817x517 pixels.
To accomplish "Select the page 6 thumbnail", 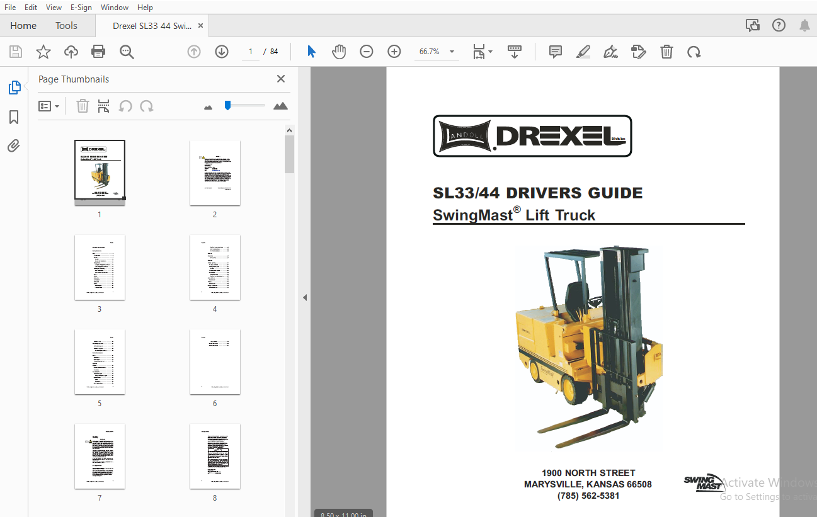I will click(x=215, y=361).
